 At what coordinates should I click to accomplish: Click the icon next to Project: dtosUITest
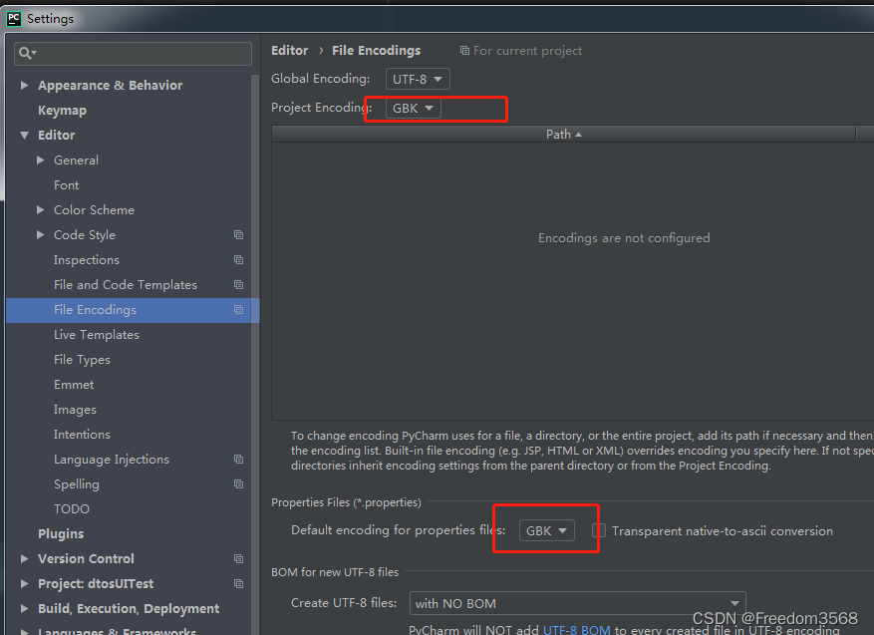[x=238, y=583]
